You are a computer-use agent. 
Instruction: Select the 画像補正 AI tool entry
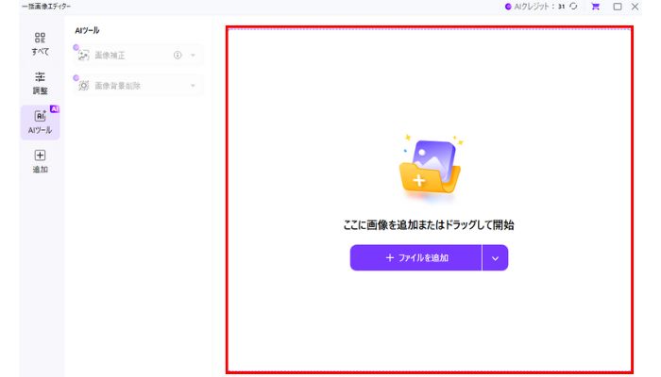tap(138, 55)
